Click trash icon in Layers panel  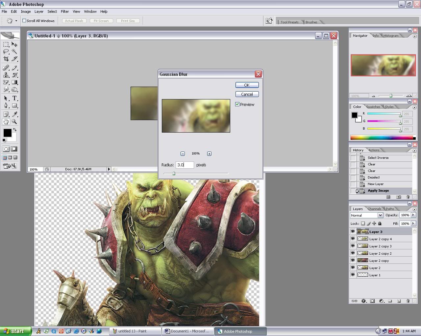(408, 301)
